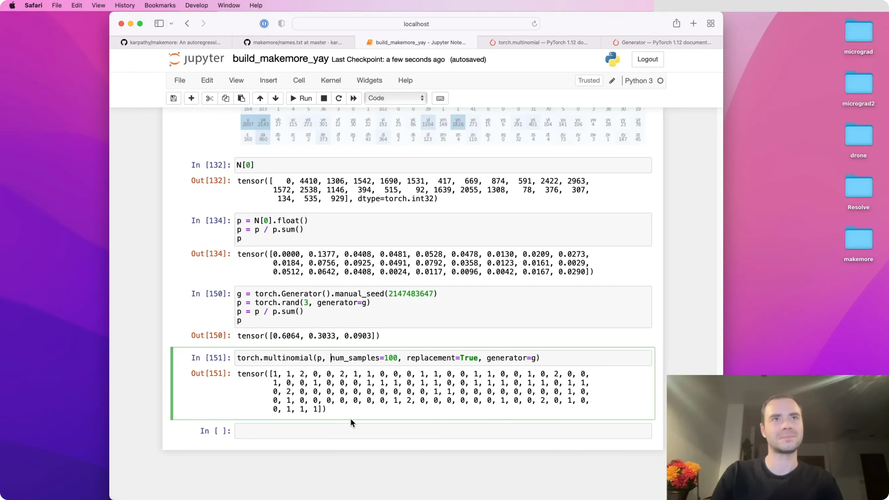Move the selected cell down with the arrow icon
This screenshot has height=500, width=889.
275,98
